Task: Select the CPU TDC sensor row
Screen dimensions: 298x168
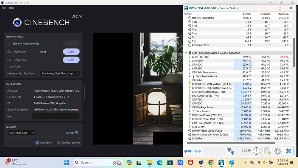Action: 238,99
